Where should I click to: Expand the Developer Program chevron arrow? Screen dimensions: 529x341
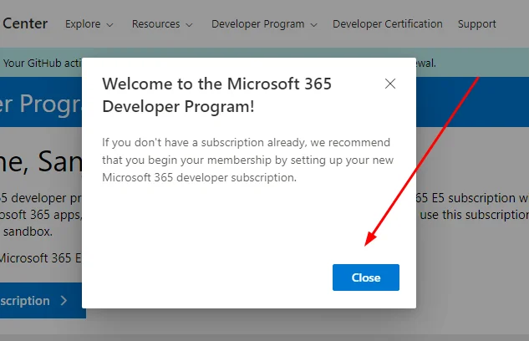313,25
